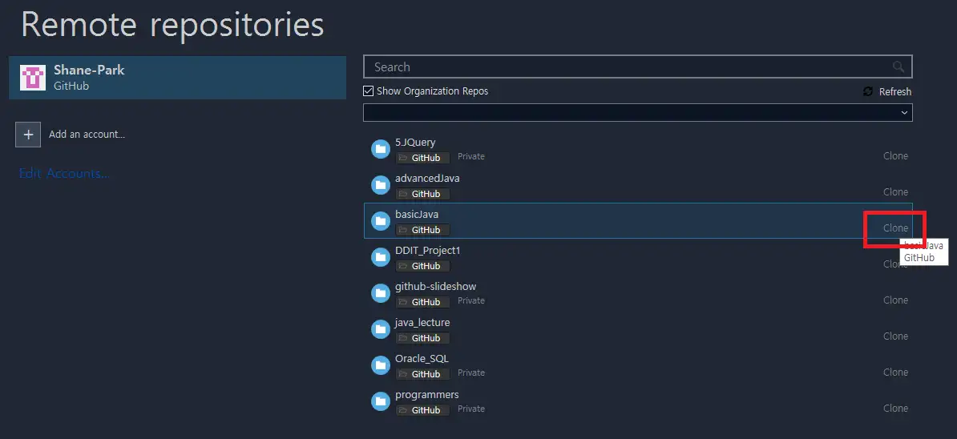The height and width of the screenshot is (439, 957).
Task: Click the 5JQuery repository name
Action: point(416,143)
